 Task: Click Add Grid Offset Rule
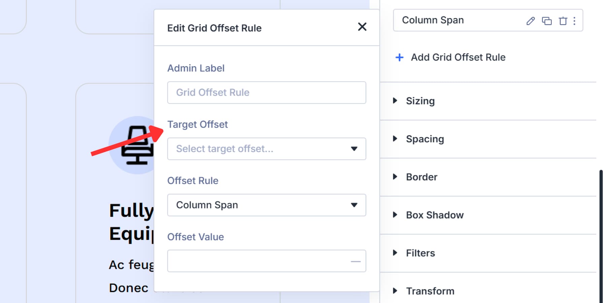coord(458,57)
